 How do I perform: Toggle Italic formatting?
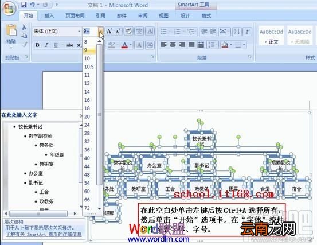[x=46, y=45]
